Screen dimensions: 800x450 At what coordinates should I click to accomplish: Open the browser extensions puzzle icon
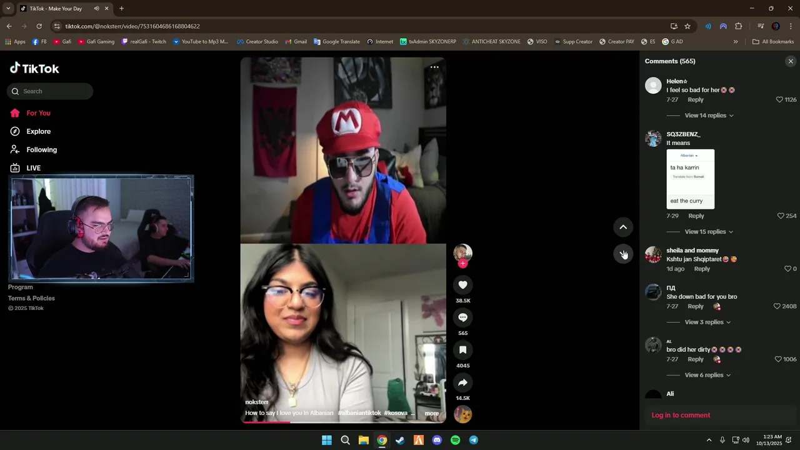pos(738,26)
